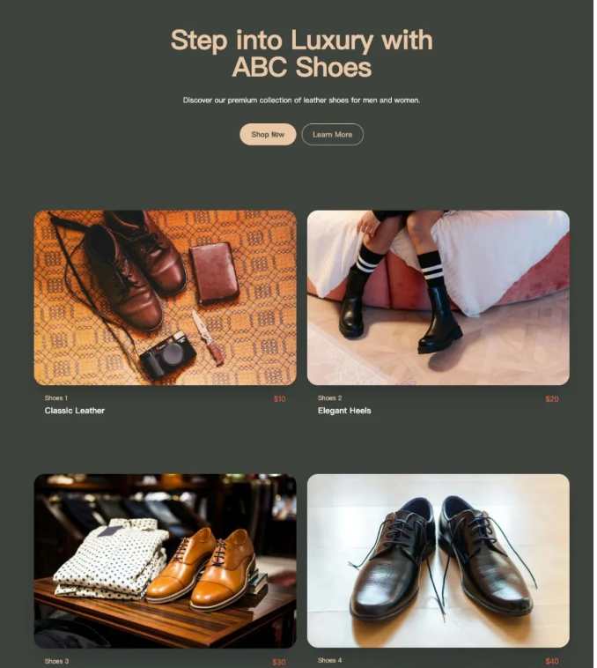
Task: Select the Shoes 1 category label
Action: click(x=56, y=398)
